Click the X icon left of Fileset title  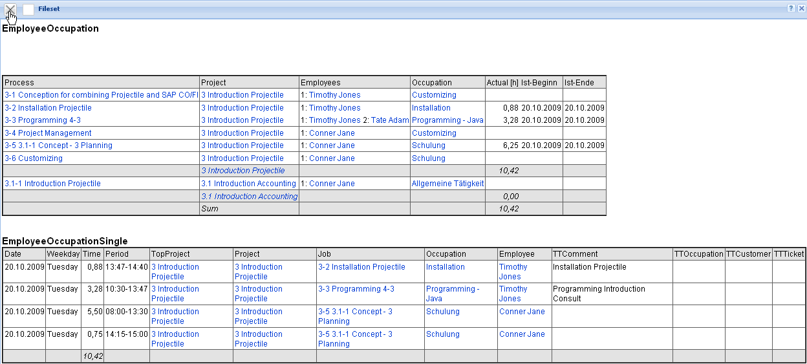tap(10, 9)
